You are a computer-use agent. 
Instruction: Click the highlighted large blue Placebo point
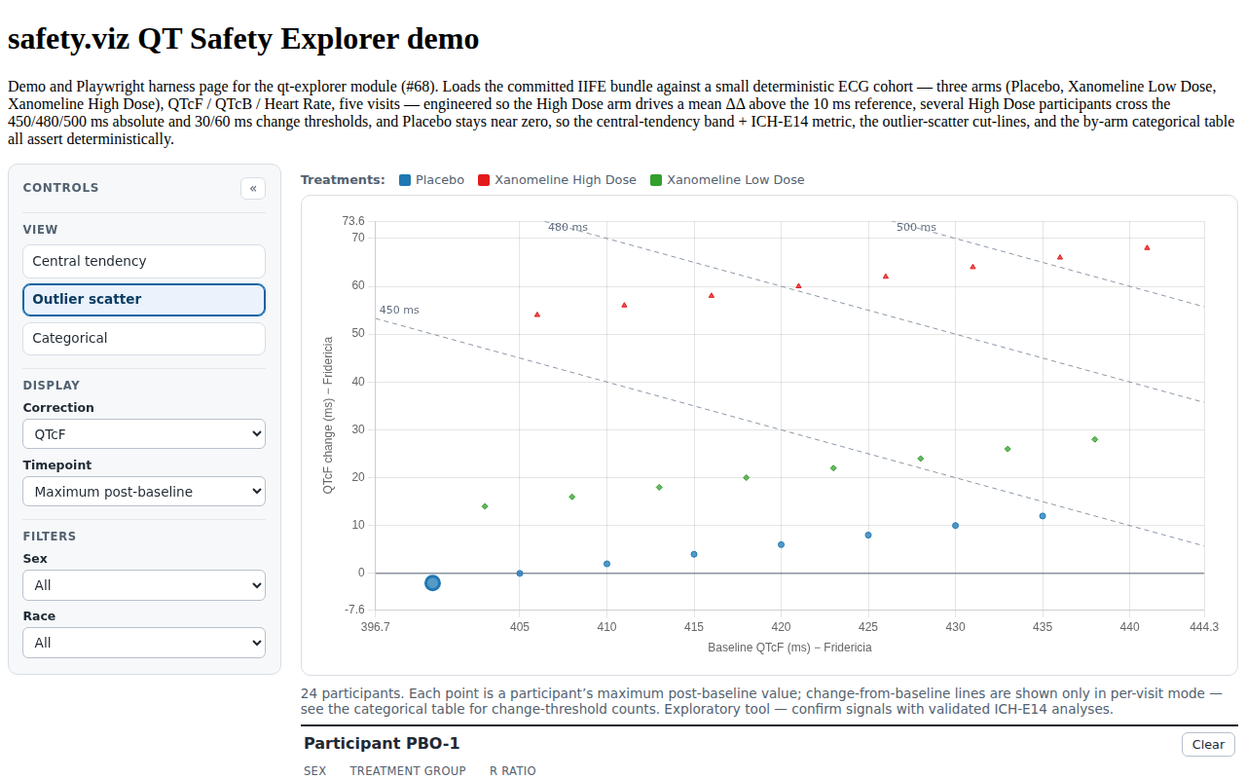click(433, 583)
